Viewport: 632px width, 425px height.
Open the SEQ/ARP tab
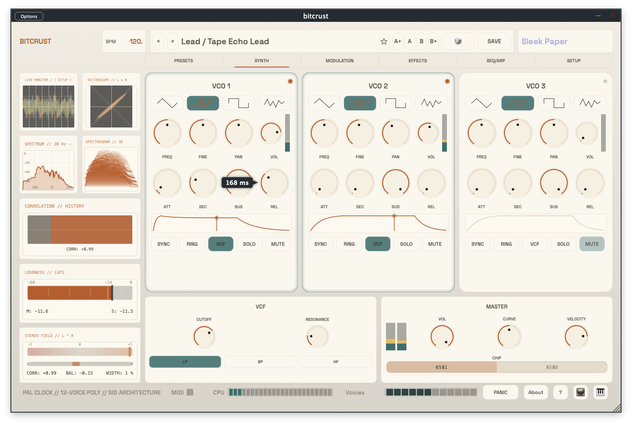495,60
